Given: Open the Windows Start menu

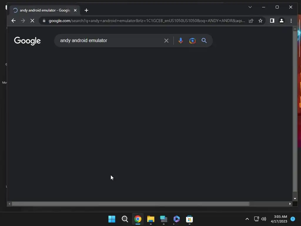Looking at the screenshot, I should (112, 219).
